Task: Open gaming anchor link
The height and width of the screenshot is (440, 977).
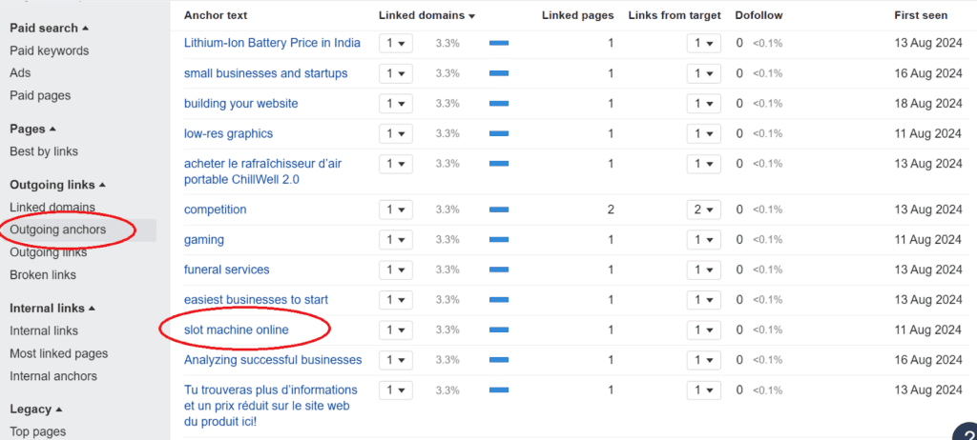Action: pos(204,240)
